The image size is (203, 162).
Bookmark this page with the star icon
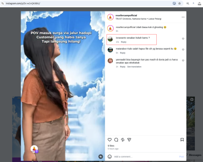coord(179,4)
